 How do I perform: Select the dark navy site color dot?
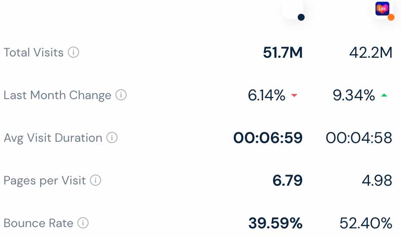tap(301, 17)
